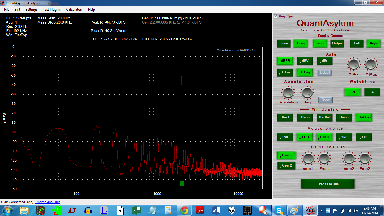The image size is (384, 216).
Task: Toggle the Time display button
Action: (x=284, y=43)
